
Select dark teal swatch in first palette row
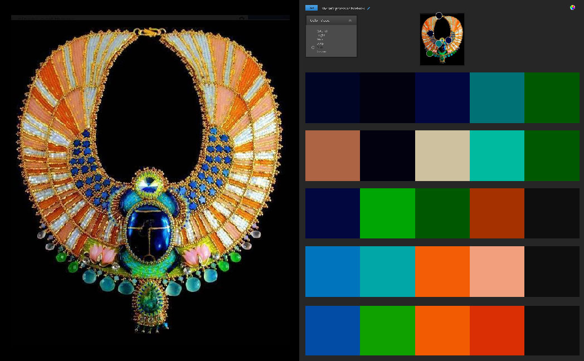pyautogui.click(x=497, y=97)
